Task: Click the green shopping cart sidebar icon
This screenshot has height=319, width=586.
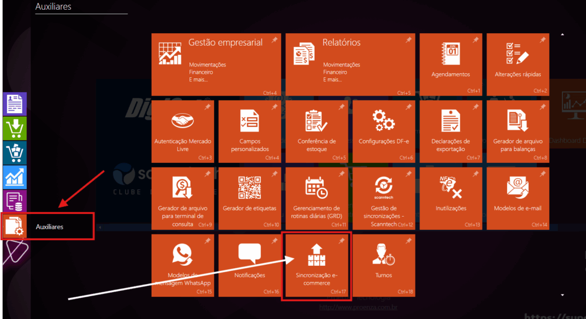Action: (15, 128)
